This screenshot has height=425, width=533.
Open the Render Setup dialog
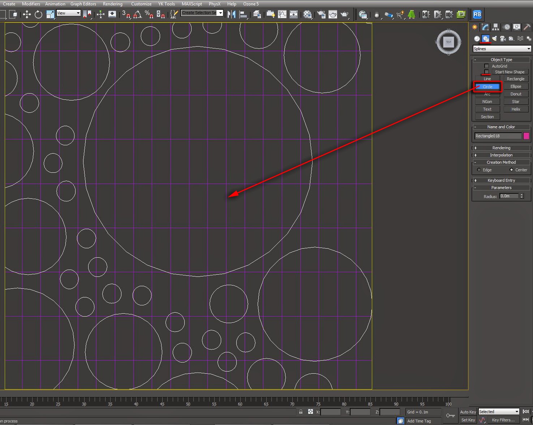click(321, 14)
